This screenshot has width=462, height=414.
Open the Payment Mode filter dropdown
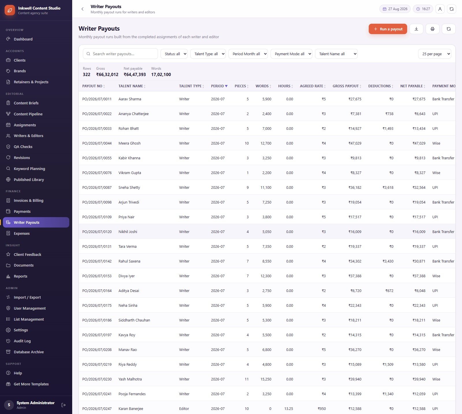tap(291, 54)
